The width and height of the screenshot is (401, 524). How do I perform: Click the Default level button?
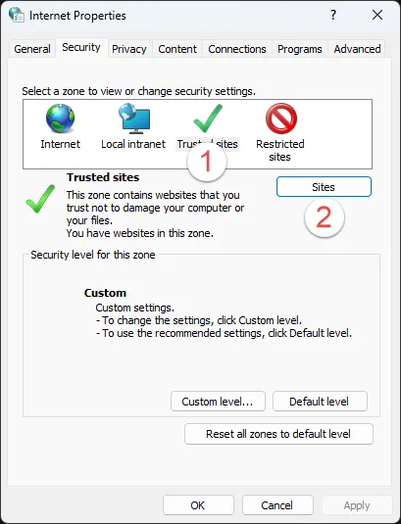pos(320,402)
